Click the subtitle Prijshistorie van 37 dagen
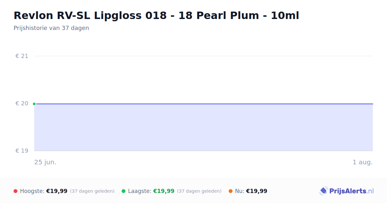The width and height of the screenshot is (387, 203). coord(51,28)
